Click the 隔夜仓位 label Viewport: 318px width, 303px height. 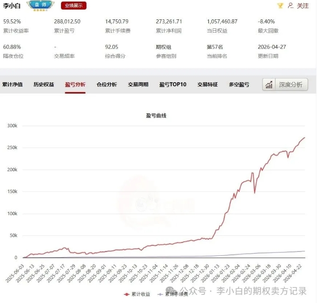tap(13, 56)
